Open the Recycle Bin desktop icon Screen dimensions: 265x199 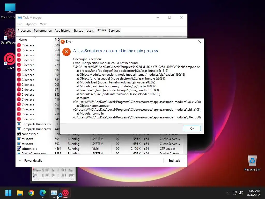(252, 163)
